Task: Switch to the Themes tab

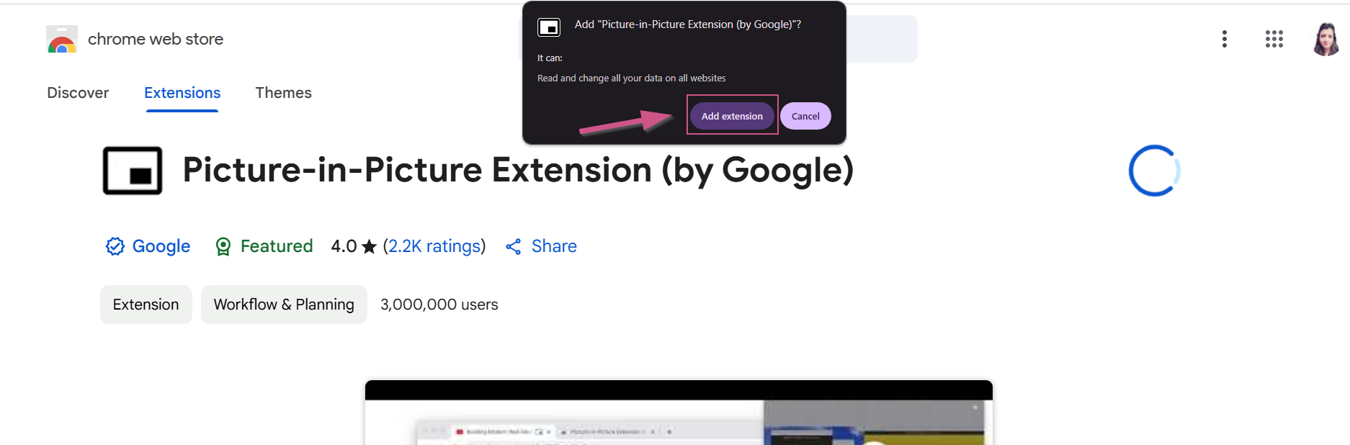Action: click(x=283, y=93)
